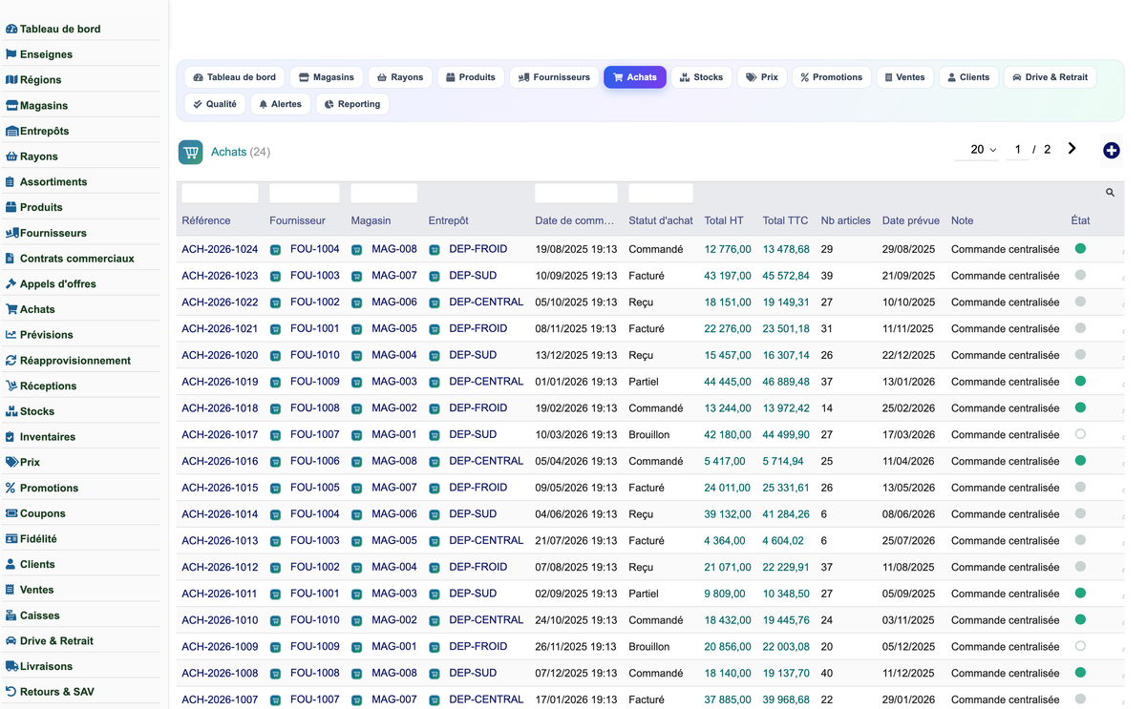Viewport: 1146px width, 709px height.
Task: Open Contrats commerciaux in the sidebar
Action: pyautogui.click(x=76, y=259)
